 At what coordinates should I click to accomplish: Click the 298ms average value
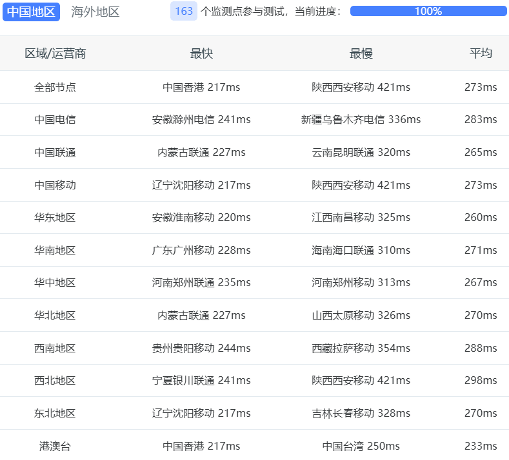481,380
